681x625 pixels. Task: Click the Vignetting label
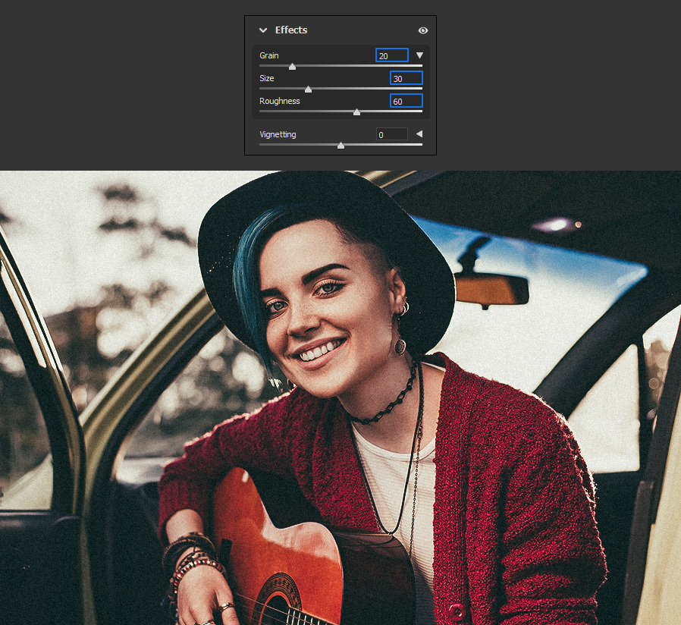278,134
